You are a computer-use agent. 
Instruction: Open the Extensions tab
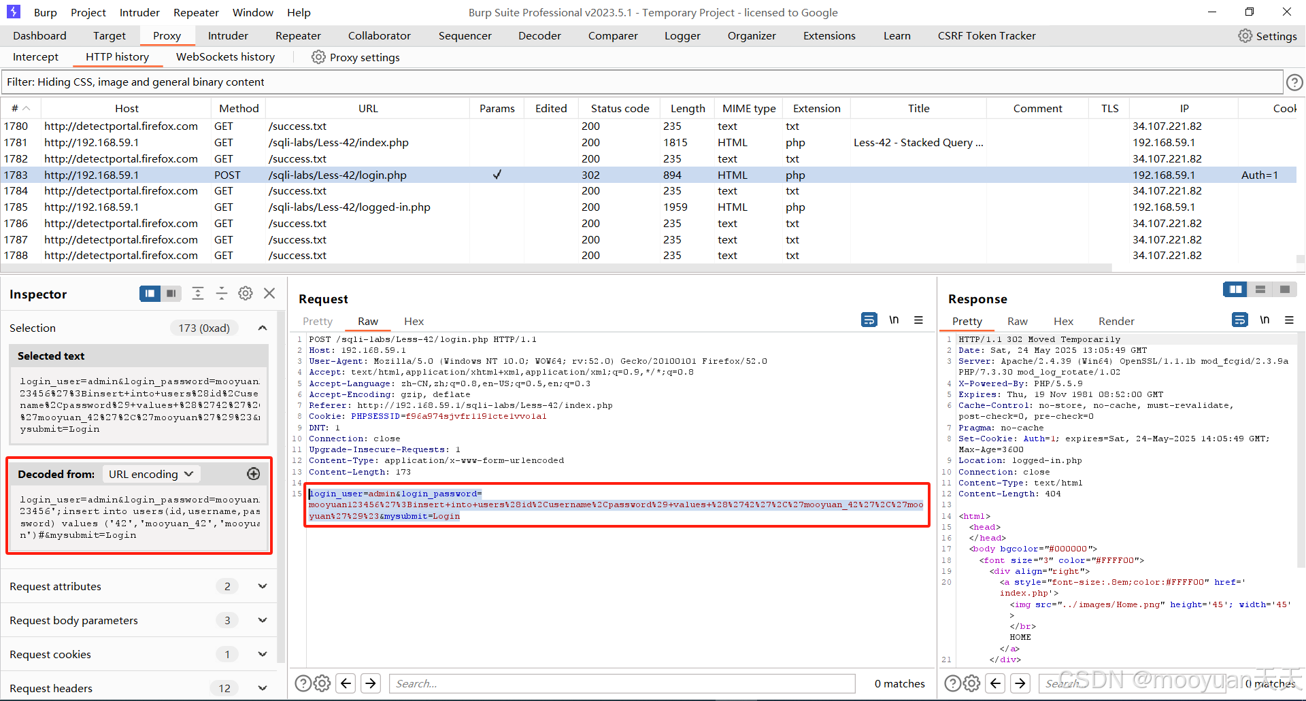coord(829,36)
